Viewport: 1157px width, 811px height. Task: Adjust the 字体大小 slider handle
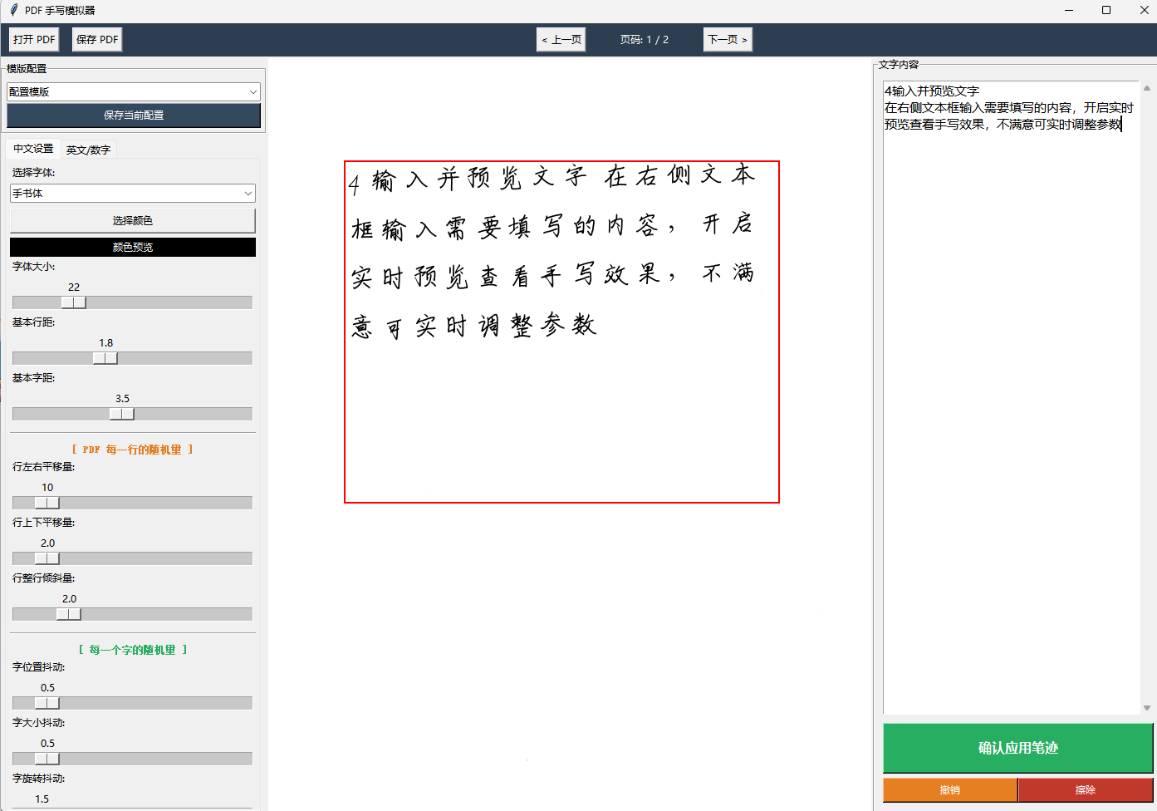75,302
